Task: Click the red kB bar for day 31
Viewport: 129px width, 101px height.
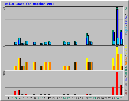Action: point(121,90)
